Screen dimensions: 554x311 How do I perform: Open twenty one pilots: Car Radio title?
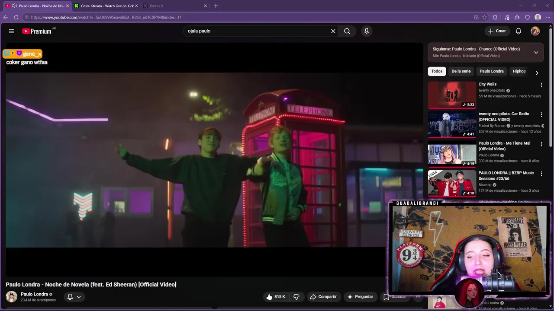click(x=504, y=117)
